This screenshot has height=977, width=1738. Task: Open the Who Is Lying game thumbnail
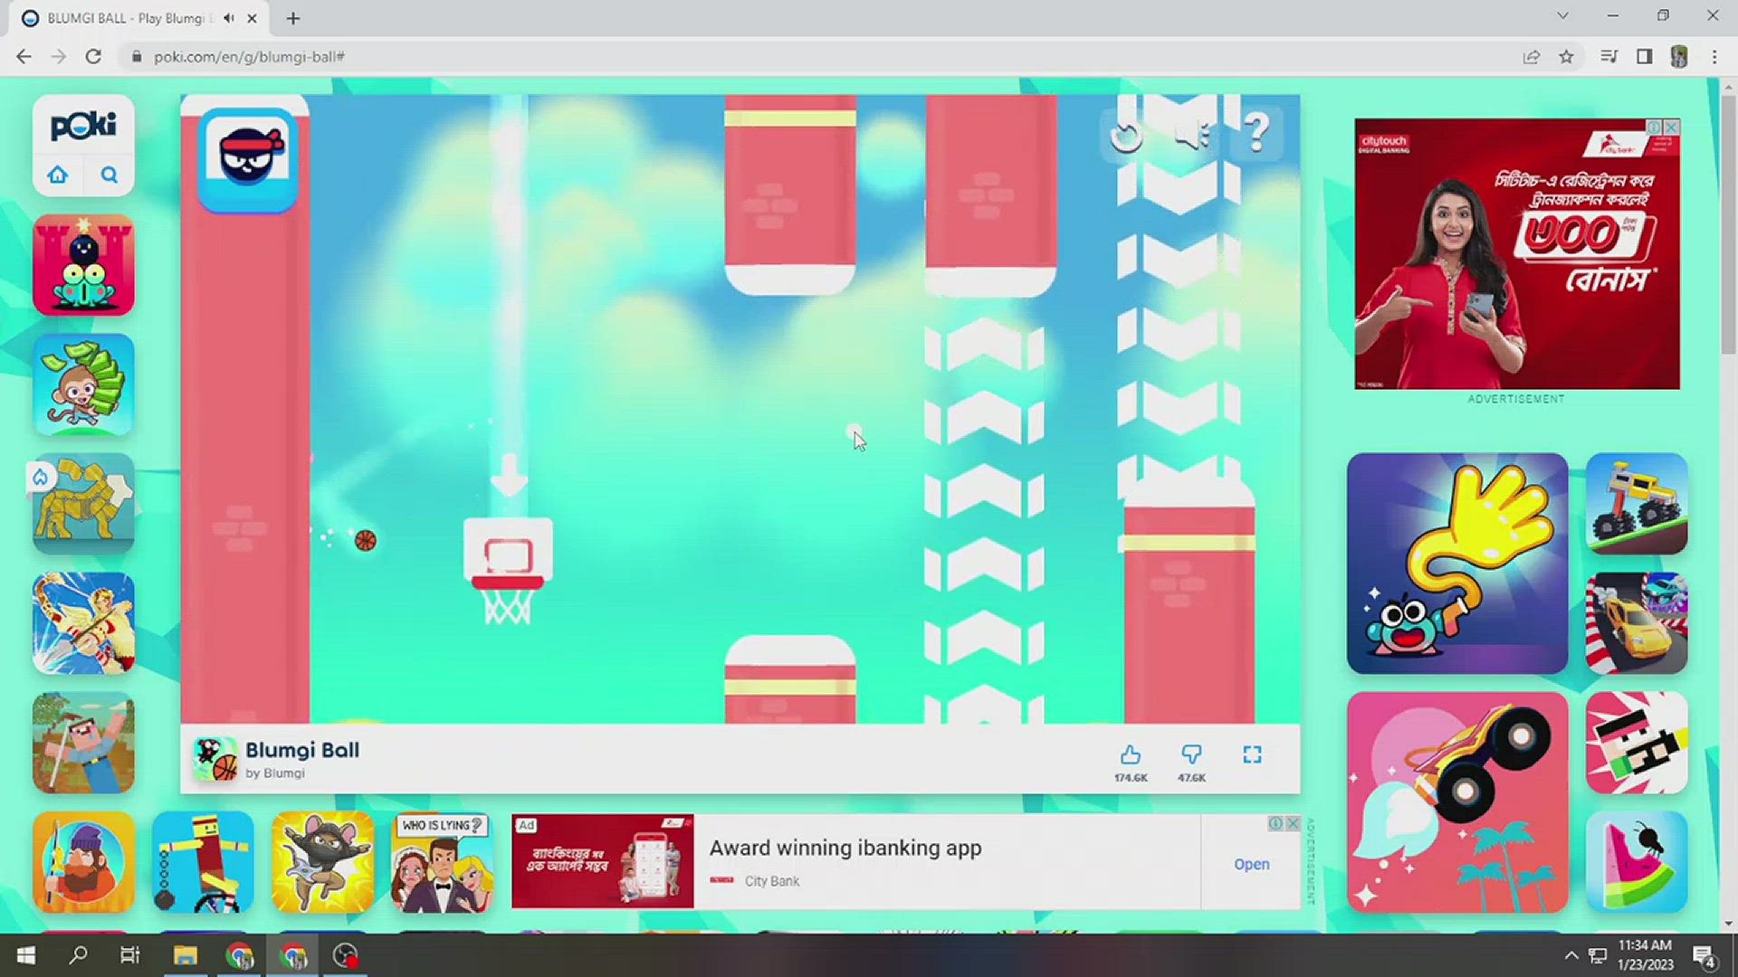click(x=442, y=862)
